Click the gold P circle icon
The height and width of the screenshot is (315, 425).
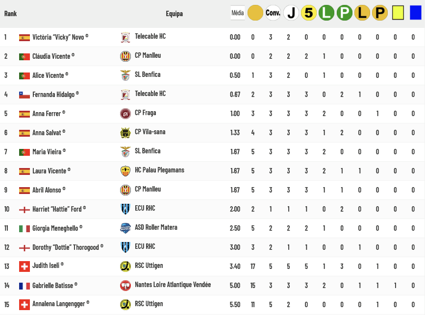tap(380, 13)
